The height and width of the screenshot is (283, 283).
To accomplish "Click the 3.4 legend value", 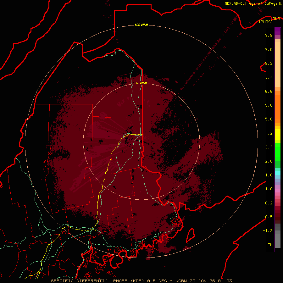I will 269,147.
